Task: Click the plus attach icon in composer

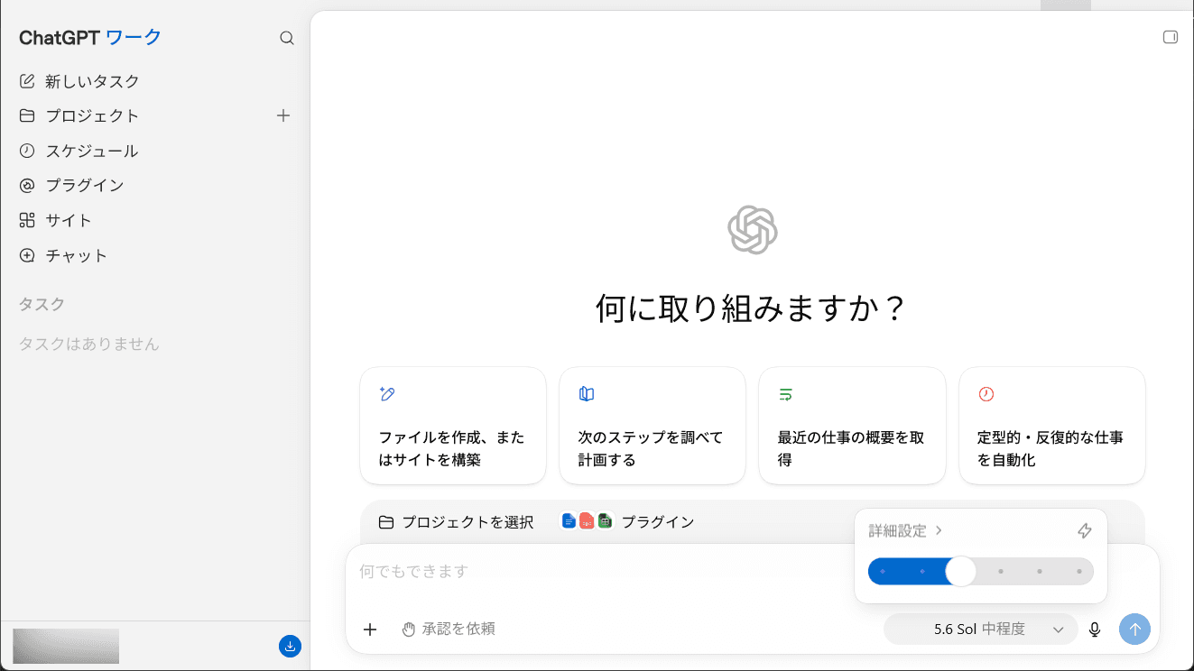Action: pyautogui.click(x=370, y=630)
